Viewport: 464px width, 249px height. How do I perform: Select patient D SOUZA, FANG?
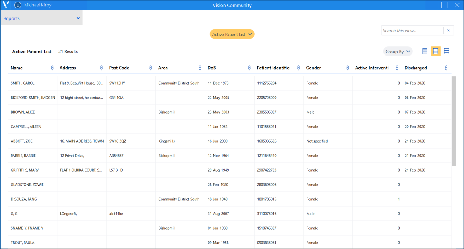click(24, 199)
